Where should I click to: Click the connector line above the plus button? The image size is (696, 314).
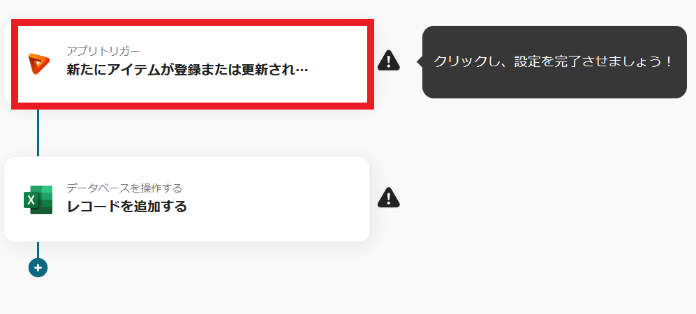38,250
